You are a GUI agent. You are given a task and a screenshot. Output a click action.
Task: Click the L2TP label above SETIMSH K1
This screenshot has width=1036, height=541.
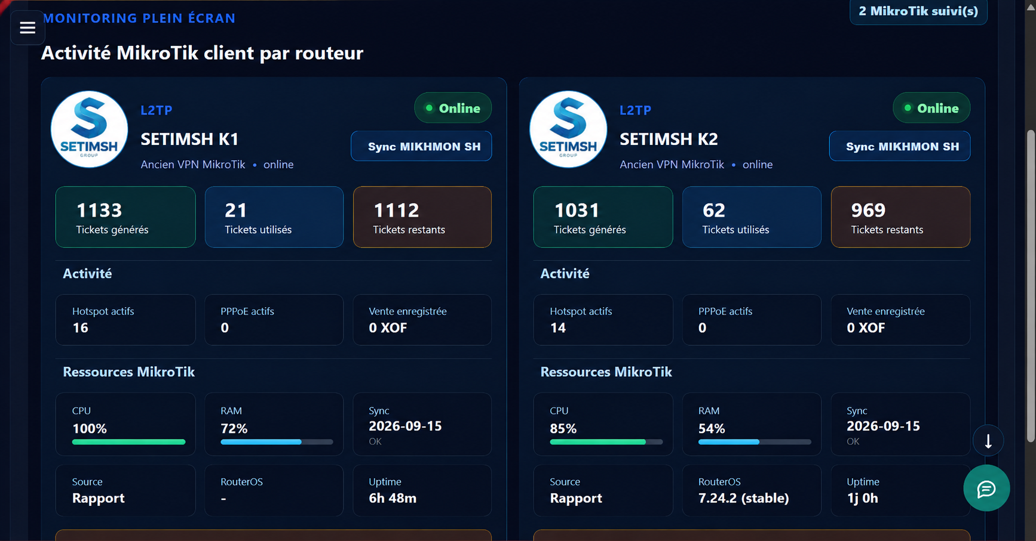(x=157, y=110)
